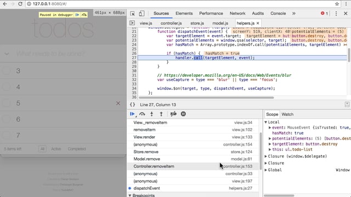The width and height of the screenshot is (351, 197).
Task: Step out of current function
Action: click(161, 114)
